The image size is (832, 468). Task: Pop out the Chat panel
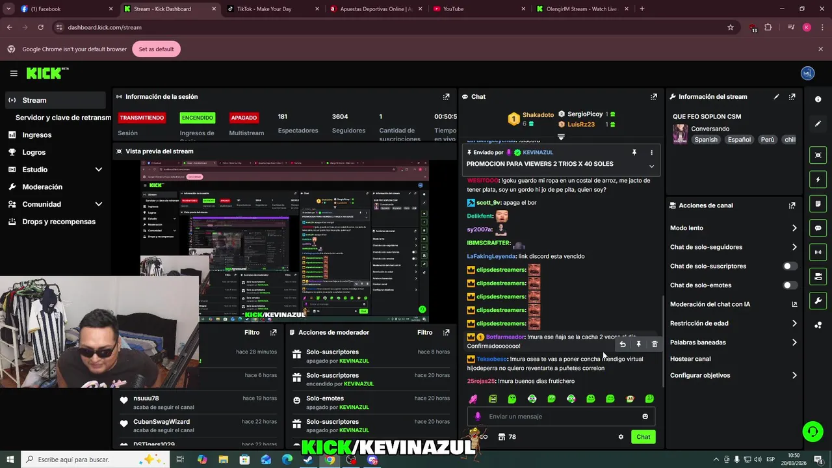click(653, 97)
